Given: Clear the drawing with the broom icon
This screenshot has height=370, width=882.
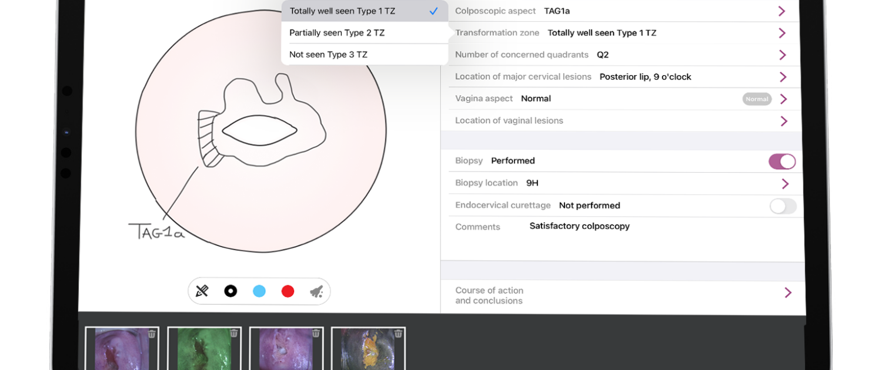Looking at the screenshot, I should 316,291.
